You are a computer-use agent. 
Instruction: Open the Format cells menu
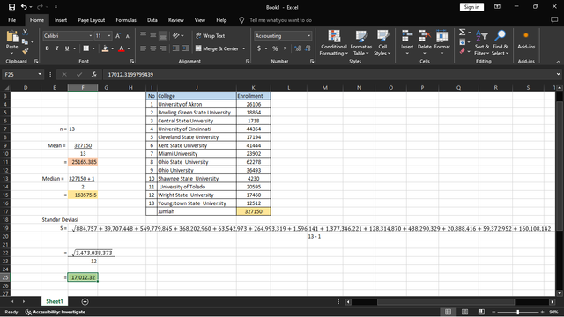[442, 42]
